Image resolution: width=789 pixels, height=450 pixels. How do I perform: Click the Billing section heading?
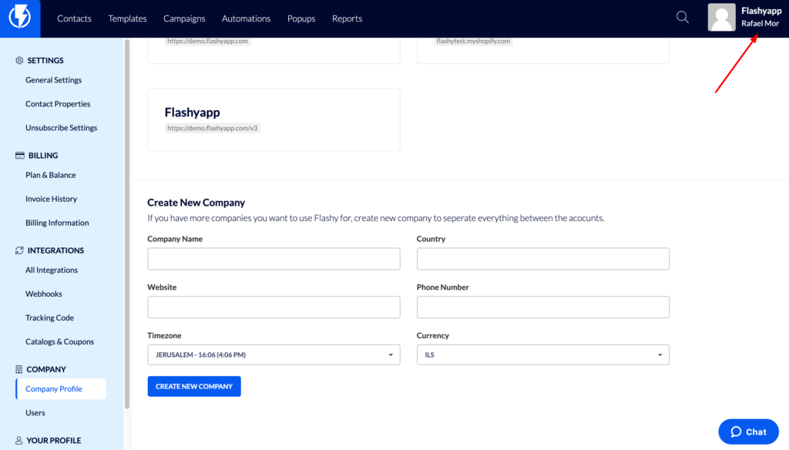43,156
